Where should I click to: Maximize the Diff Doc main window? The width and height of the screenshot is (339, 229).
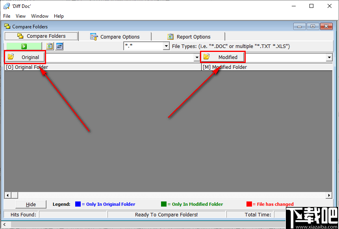pos(311,6)
